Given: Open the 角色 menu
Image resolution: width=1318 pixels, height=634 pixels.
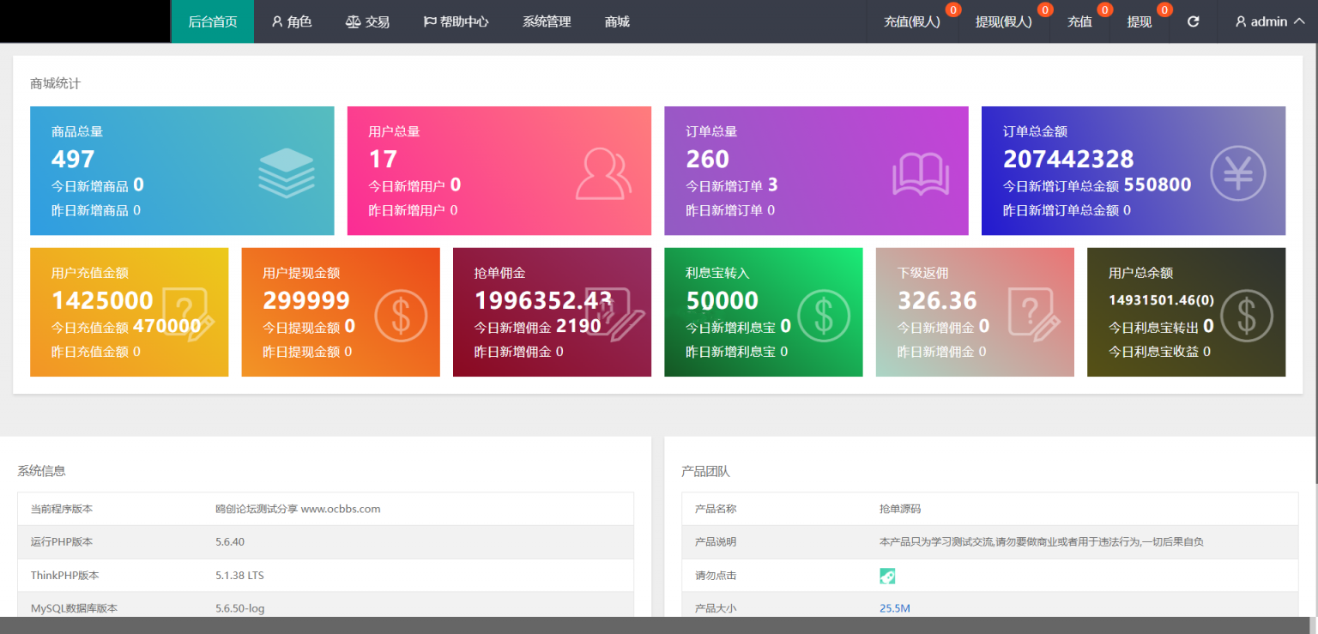Looking at the screenshot, I should pyautogui.click(x=291, y=21).
